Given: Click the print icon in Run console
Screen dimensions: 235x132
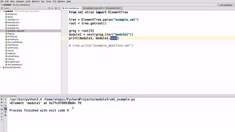Looking at the screenshot, I should tap(6, 112).
